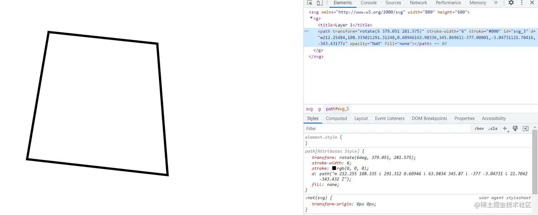Open the ellipsis actions beside the path node
Viewport: 538px width, 215px height.
click(x=306, y=31)
